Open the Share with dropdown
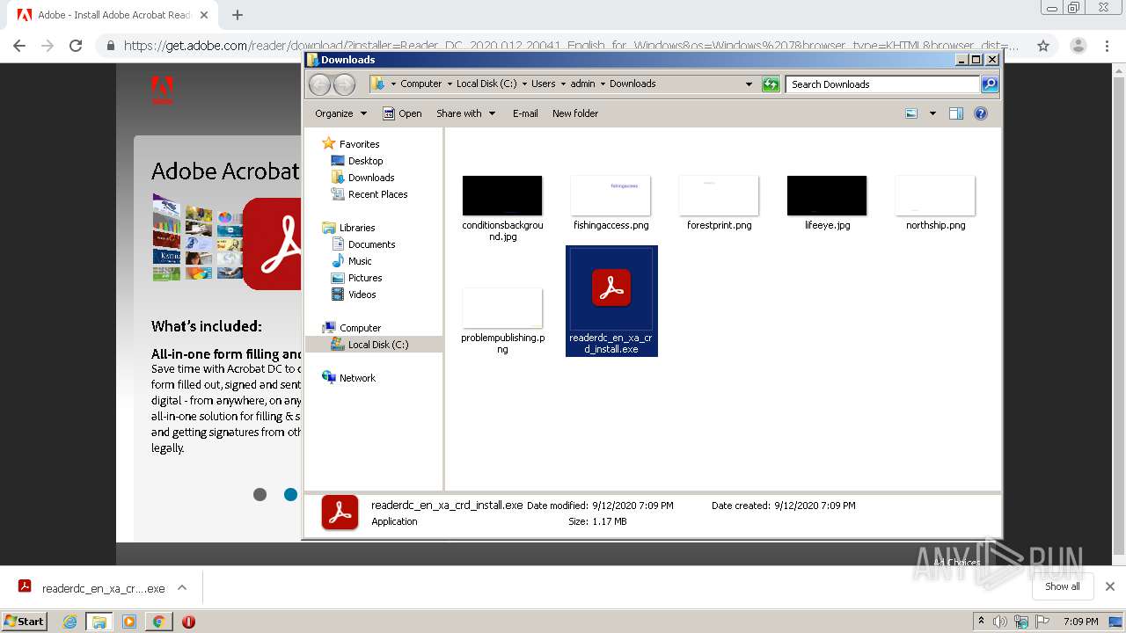 (466, 113)
